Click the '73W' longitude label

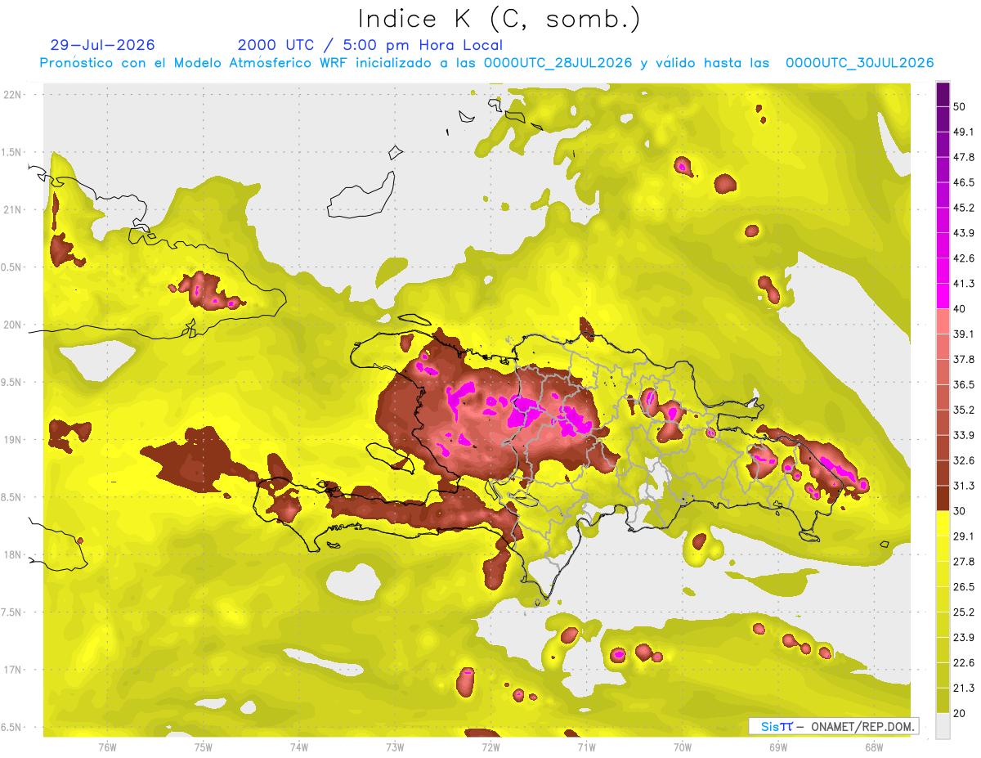(x=395, y=746)
